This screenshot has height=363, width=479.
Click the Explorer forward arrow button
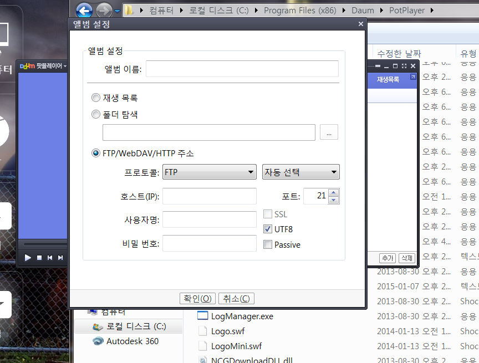coord(104,11)
